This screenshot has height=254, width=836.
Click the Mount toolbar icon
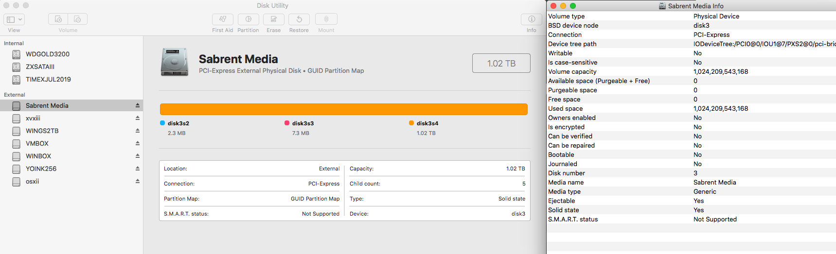[x=326, y=19]
